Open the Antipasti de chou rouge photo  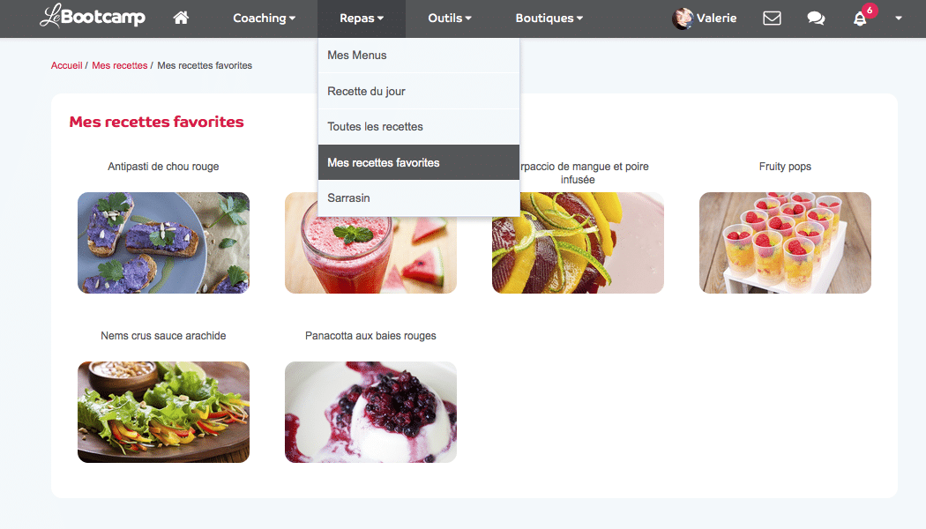[x=163, y=242]
